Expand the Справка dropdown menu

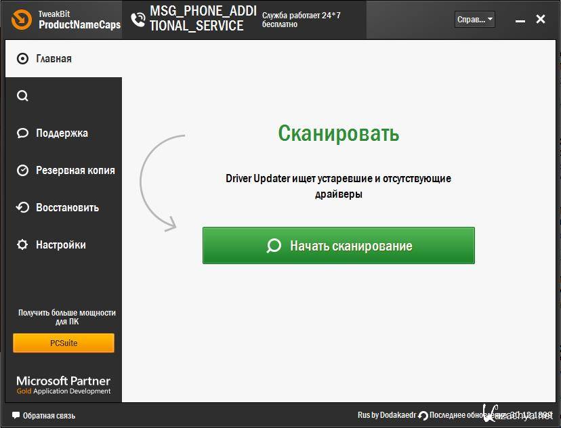coord(474,20)
